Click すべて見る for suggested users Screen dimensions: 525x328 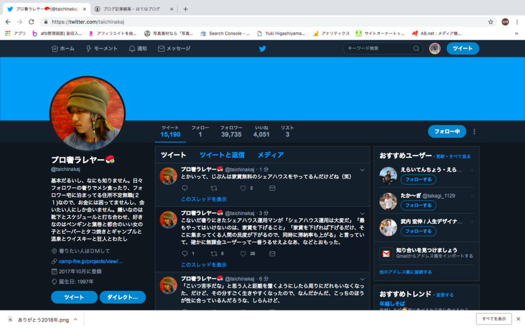pyautogui.click(x=460, y=157)
